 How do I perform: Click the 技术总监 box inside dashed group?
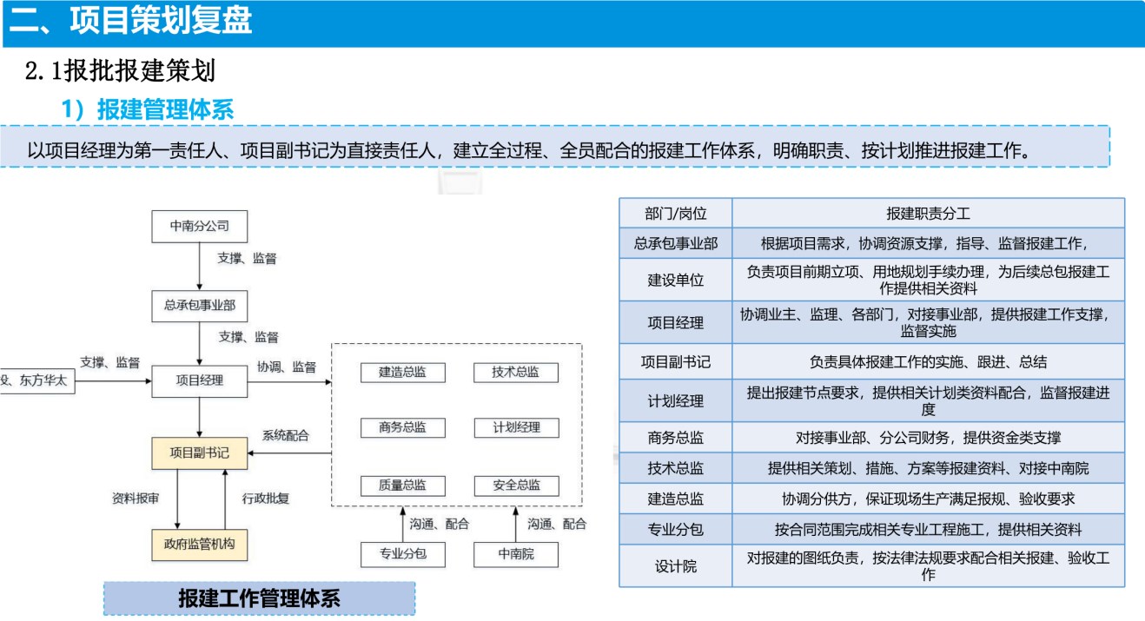[x=516, y=372]
